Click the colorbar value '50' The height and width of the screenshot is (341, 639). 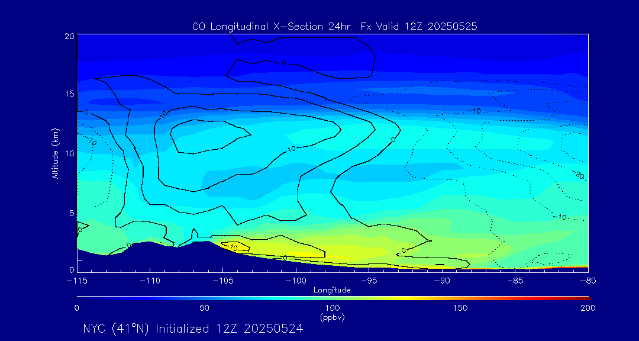[x=205, y=308]
